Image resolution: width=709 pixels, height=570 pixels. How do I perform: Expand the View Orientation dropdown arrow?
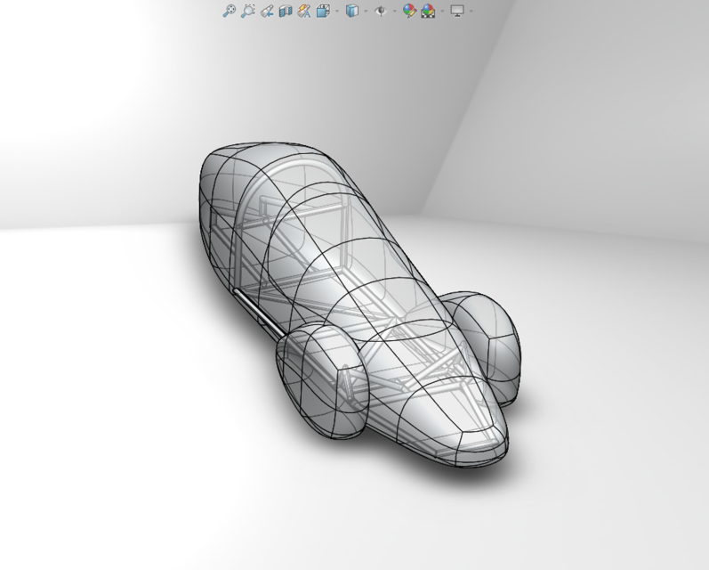point(335,12)
